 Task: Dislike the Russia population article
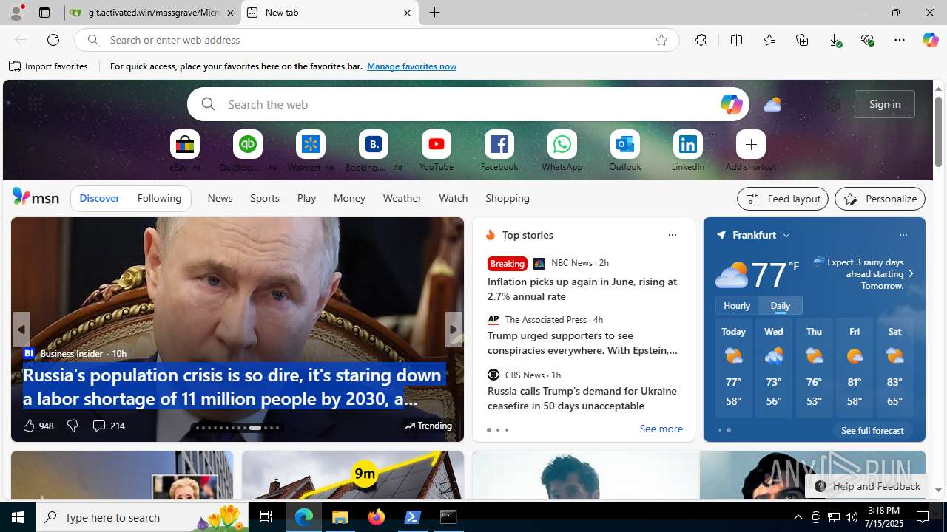pyautogui.click(x=73, y=426)
